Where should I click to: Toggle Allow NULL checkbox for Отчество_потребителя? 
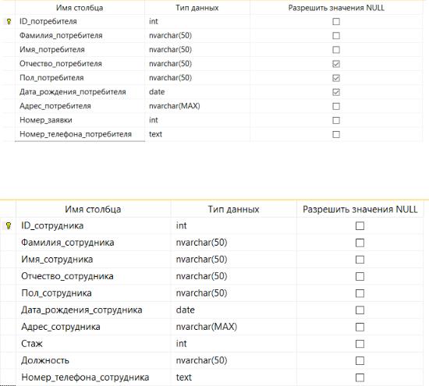336,64
